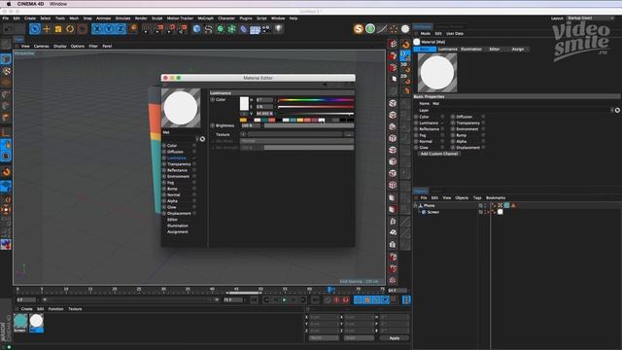This screenshot has width=622, height=350.
Task: Switch to the Luminance tab in Attributes
Action: click(x=448, y=50)
